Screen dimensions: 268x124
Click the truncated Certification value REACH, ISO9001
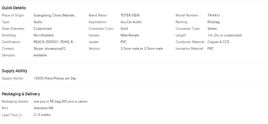(x=54, y=42)
